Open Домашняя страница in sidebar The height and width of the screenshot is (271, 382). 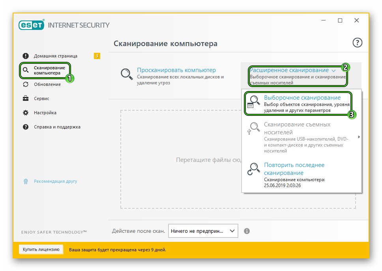(x=56, y=56)
